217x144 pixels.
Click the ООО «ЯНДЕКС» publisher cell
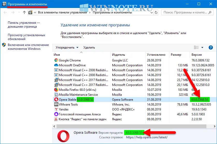click(123, 109)
